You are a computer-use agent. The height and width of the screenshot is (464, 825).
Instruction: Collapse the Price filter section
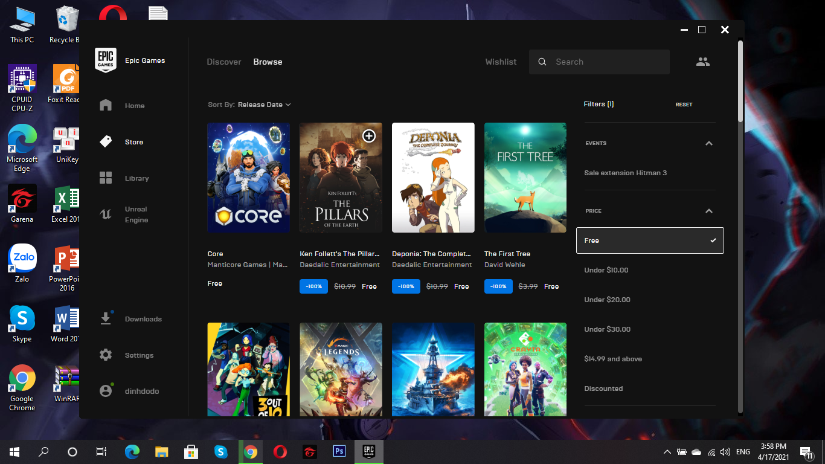click(x=709, y=211)
